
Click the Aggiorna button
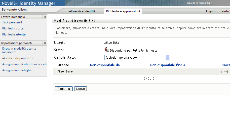pyautogui.click(x=64, y=89)
